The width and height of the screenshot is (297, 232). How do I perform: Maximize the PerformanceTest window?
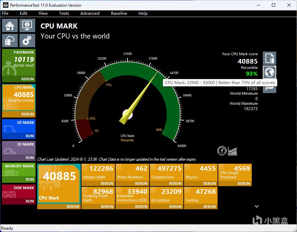[x=274, y=5]
